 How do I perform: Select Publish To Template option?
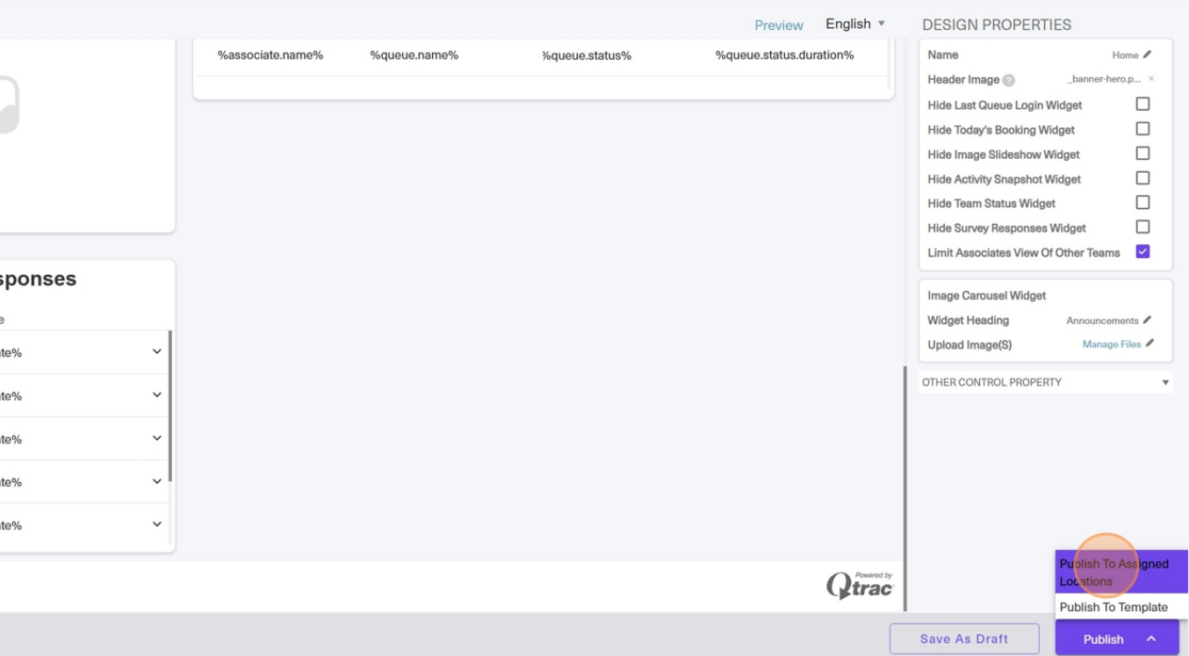pyautogui.click(x=1121, y=607)
